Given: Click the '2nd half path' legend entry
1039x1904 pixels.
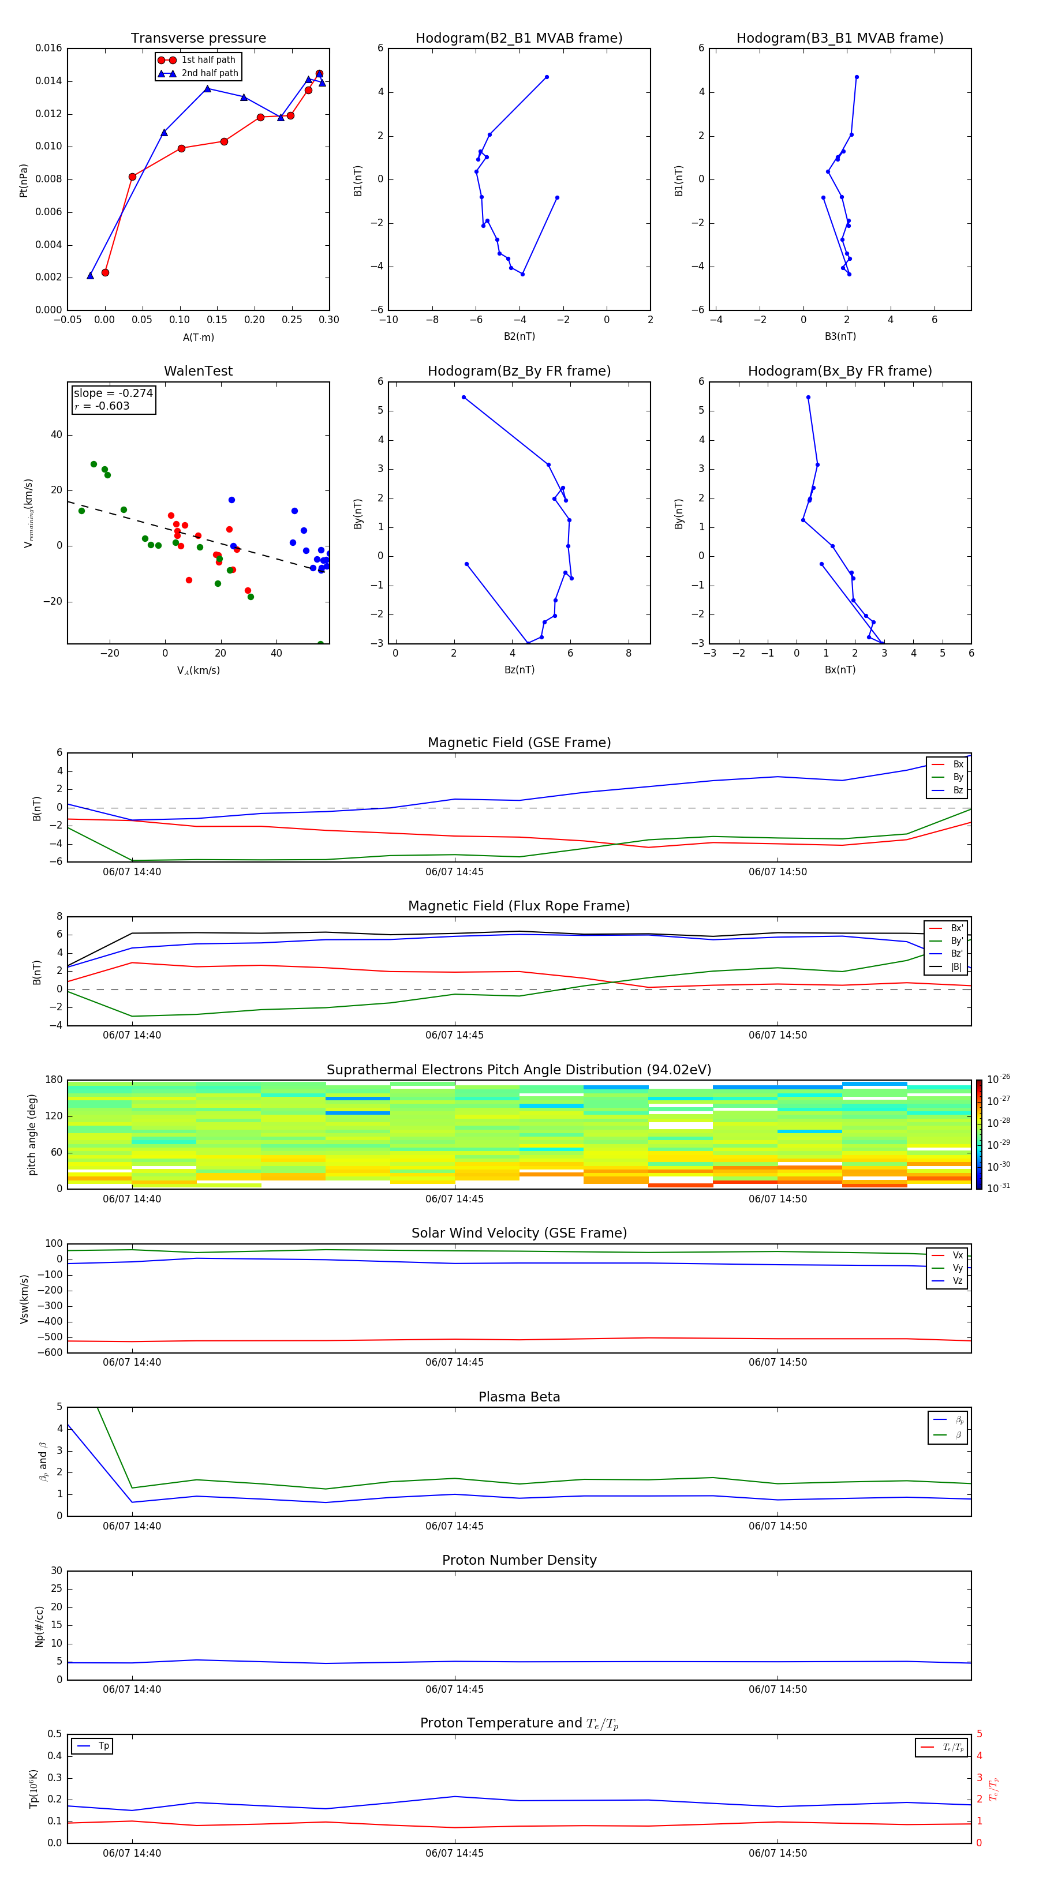Looking at the screenshot, I should pos(198,73).
